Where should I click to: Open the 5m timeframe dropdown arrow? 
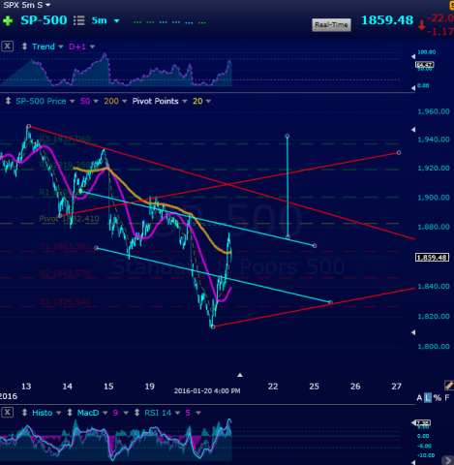(116, 21)
